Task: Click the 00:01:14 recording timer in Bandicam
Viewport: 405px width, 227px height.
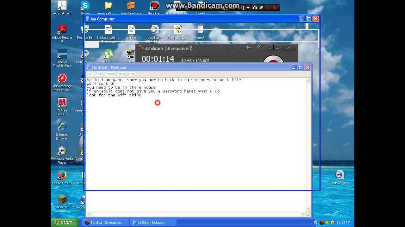Action: coord(158,59)
